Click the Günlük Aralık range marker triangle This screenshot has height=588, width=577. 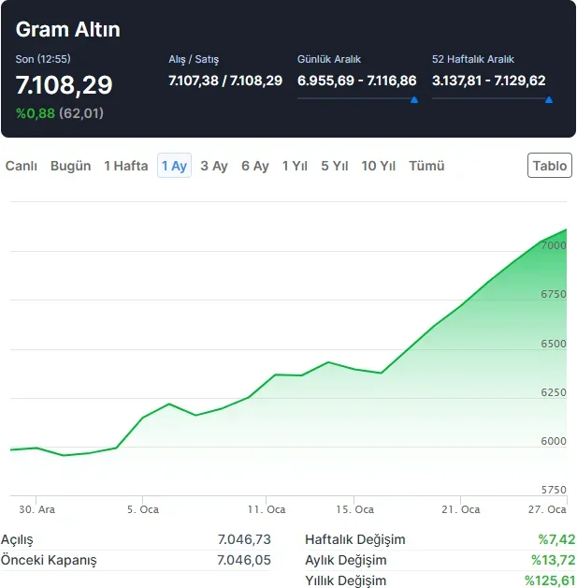[414, 98]
